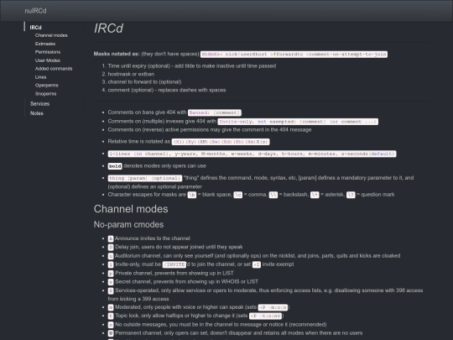
Task: Click the Permanent channel mode line
Action: [235, 333]
